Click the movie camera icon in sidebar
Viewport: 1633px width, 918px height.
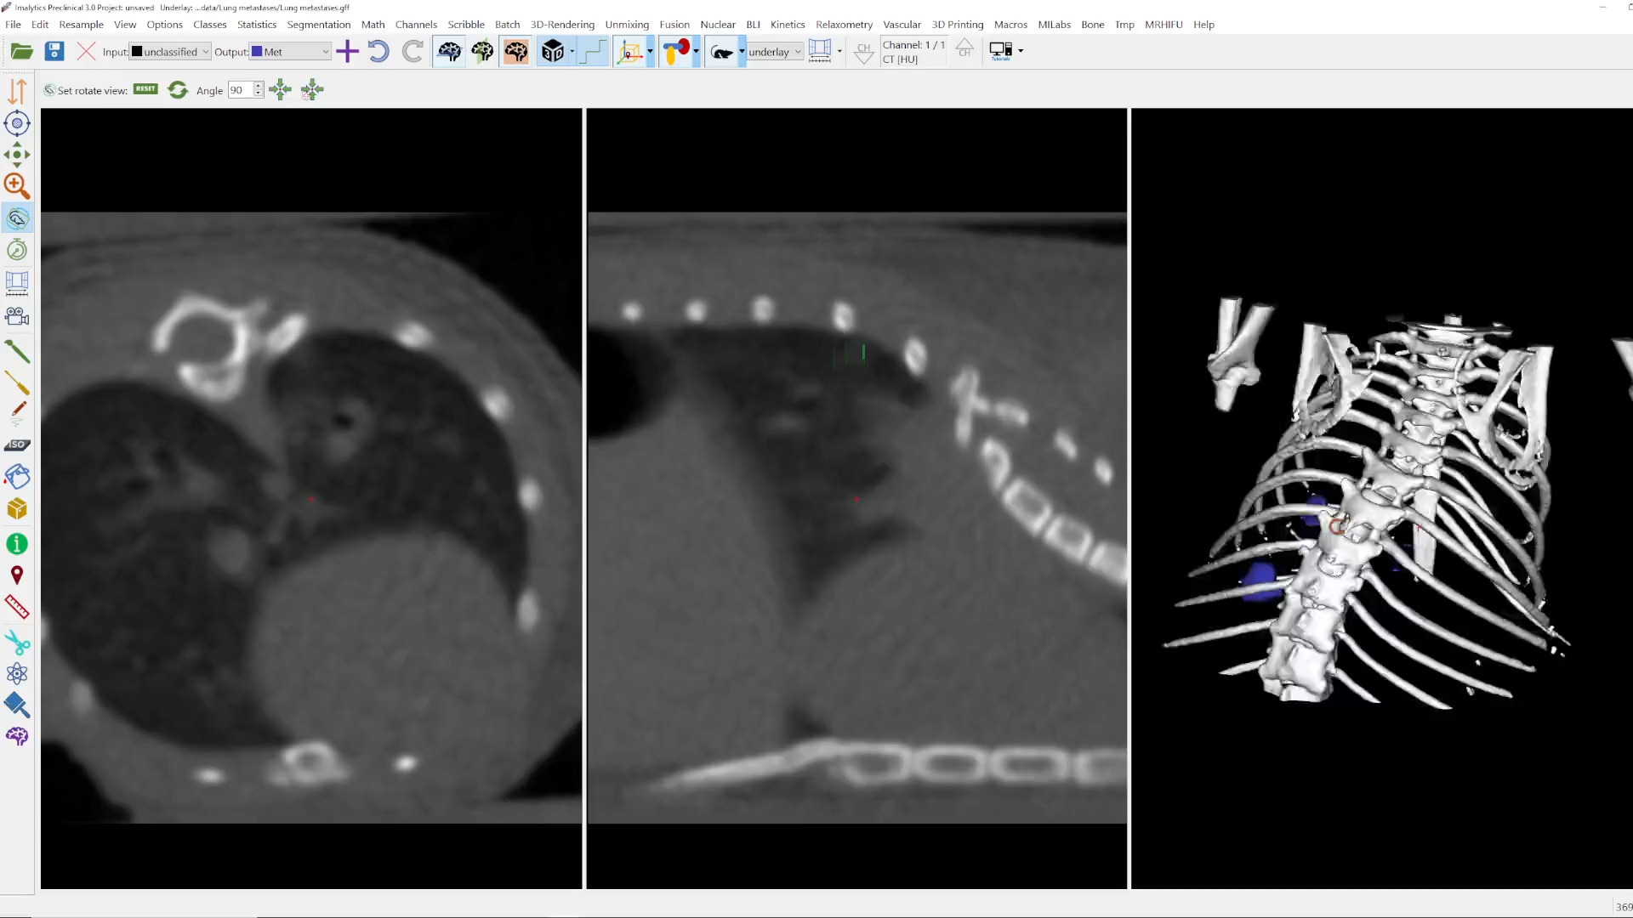[x=17, y=316]
